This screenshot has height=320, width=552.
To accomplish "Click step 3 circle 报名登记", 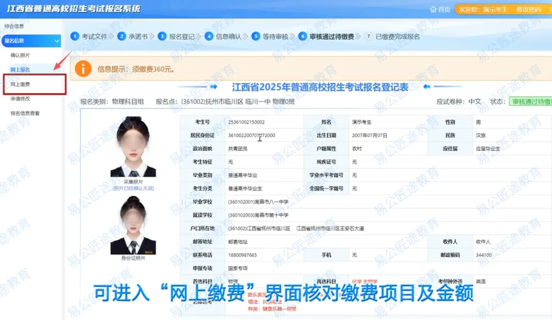I will (162, 36).
